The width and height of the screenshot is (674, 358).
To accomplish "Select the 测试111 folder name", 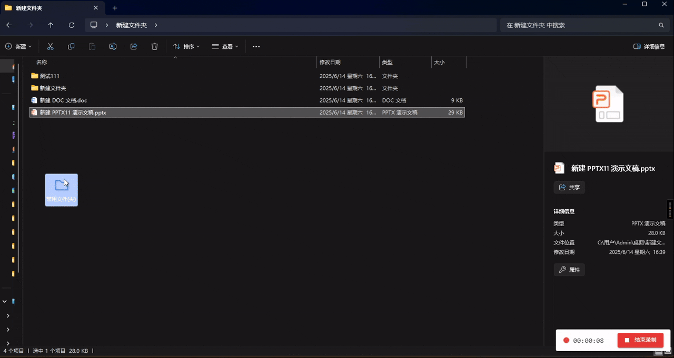I will [x=49, y=76].
